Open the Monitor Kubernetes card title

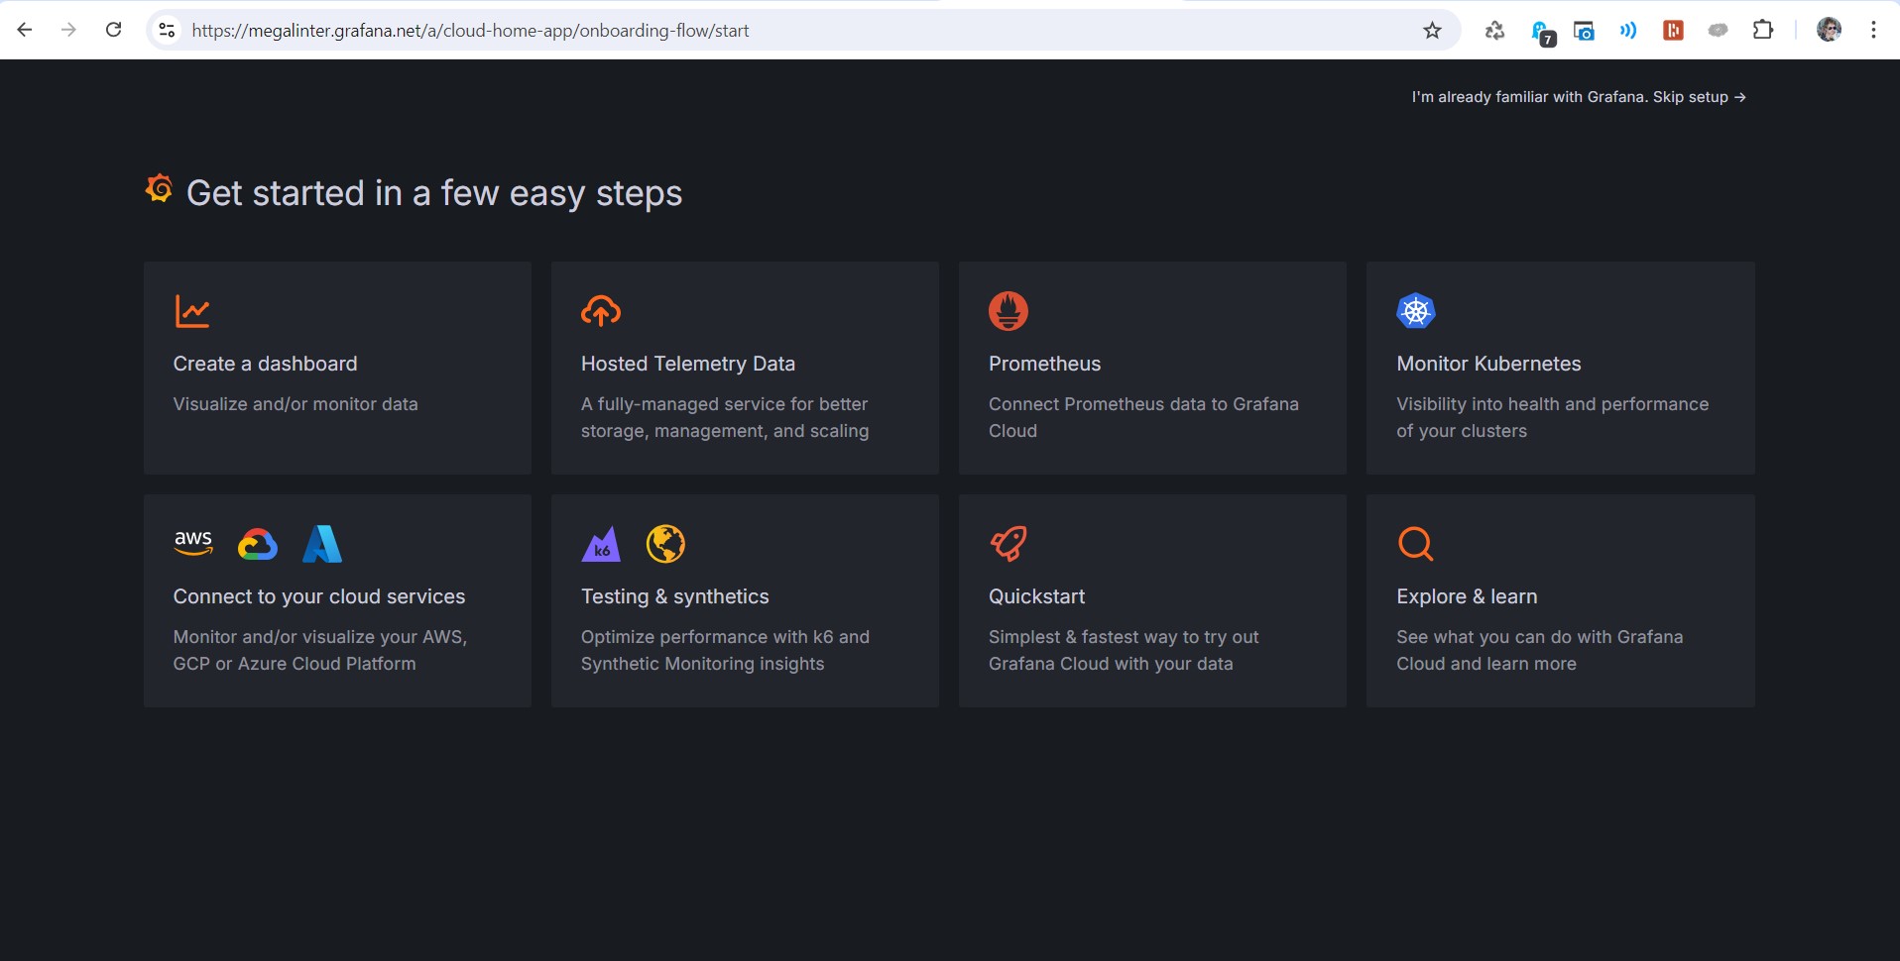tap(1488, 364)
